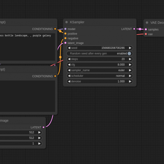
Task: Click the prompt text box containing purple galaxy
Action: pyautogui.click(x=27, y=47)
